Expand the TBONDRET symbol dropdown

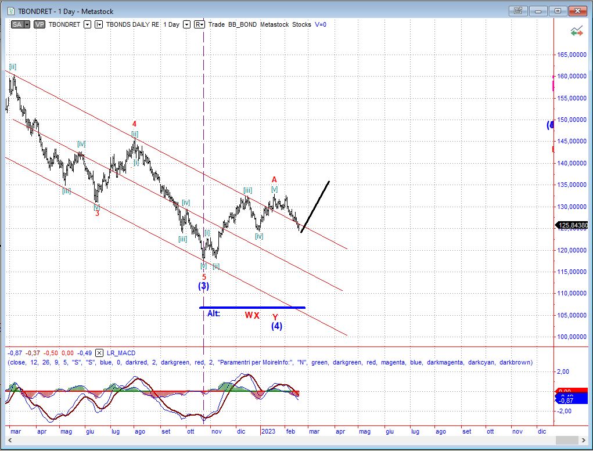click(x=87, y=24)
